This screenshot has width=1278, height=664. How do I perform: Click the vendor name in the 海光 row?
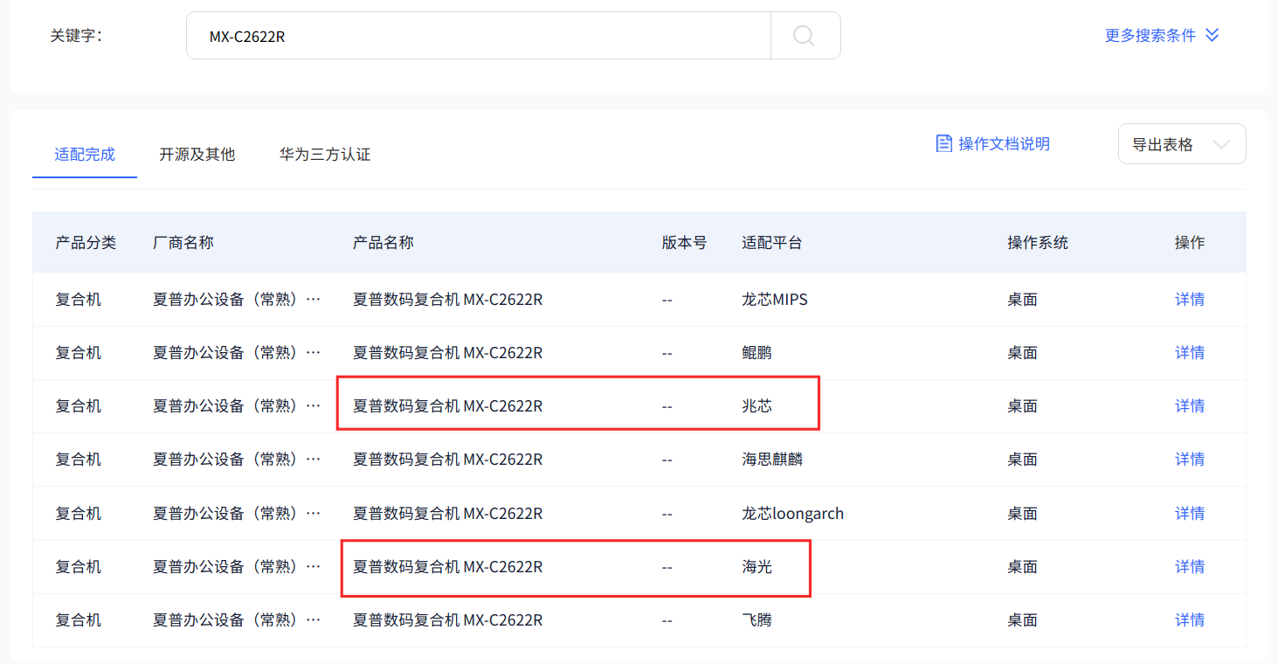pos(237,567)
